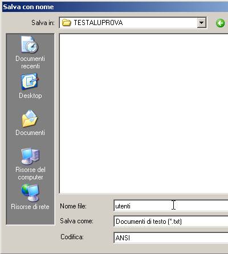This screenshot has height=254, width=228.
Task: Click the Documenti recenti text label
Action: [x=30, y=62]
